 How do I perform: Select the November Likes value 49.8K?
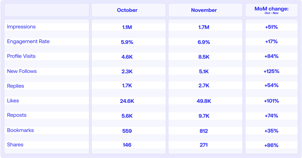click(x=204, y=101)
